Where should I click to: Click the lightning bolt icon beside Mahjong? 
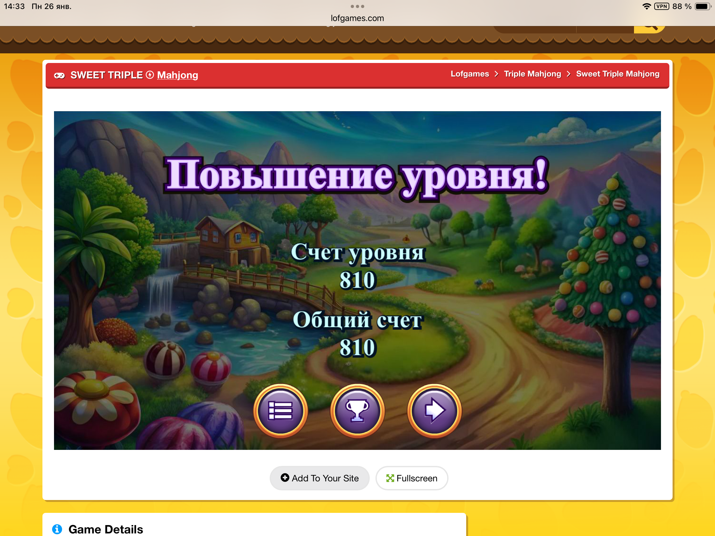(150, 75)
